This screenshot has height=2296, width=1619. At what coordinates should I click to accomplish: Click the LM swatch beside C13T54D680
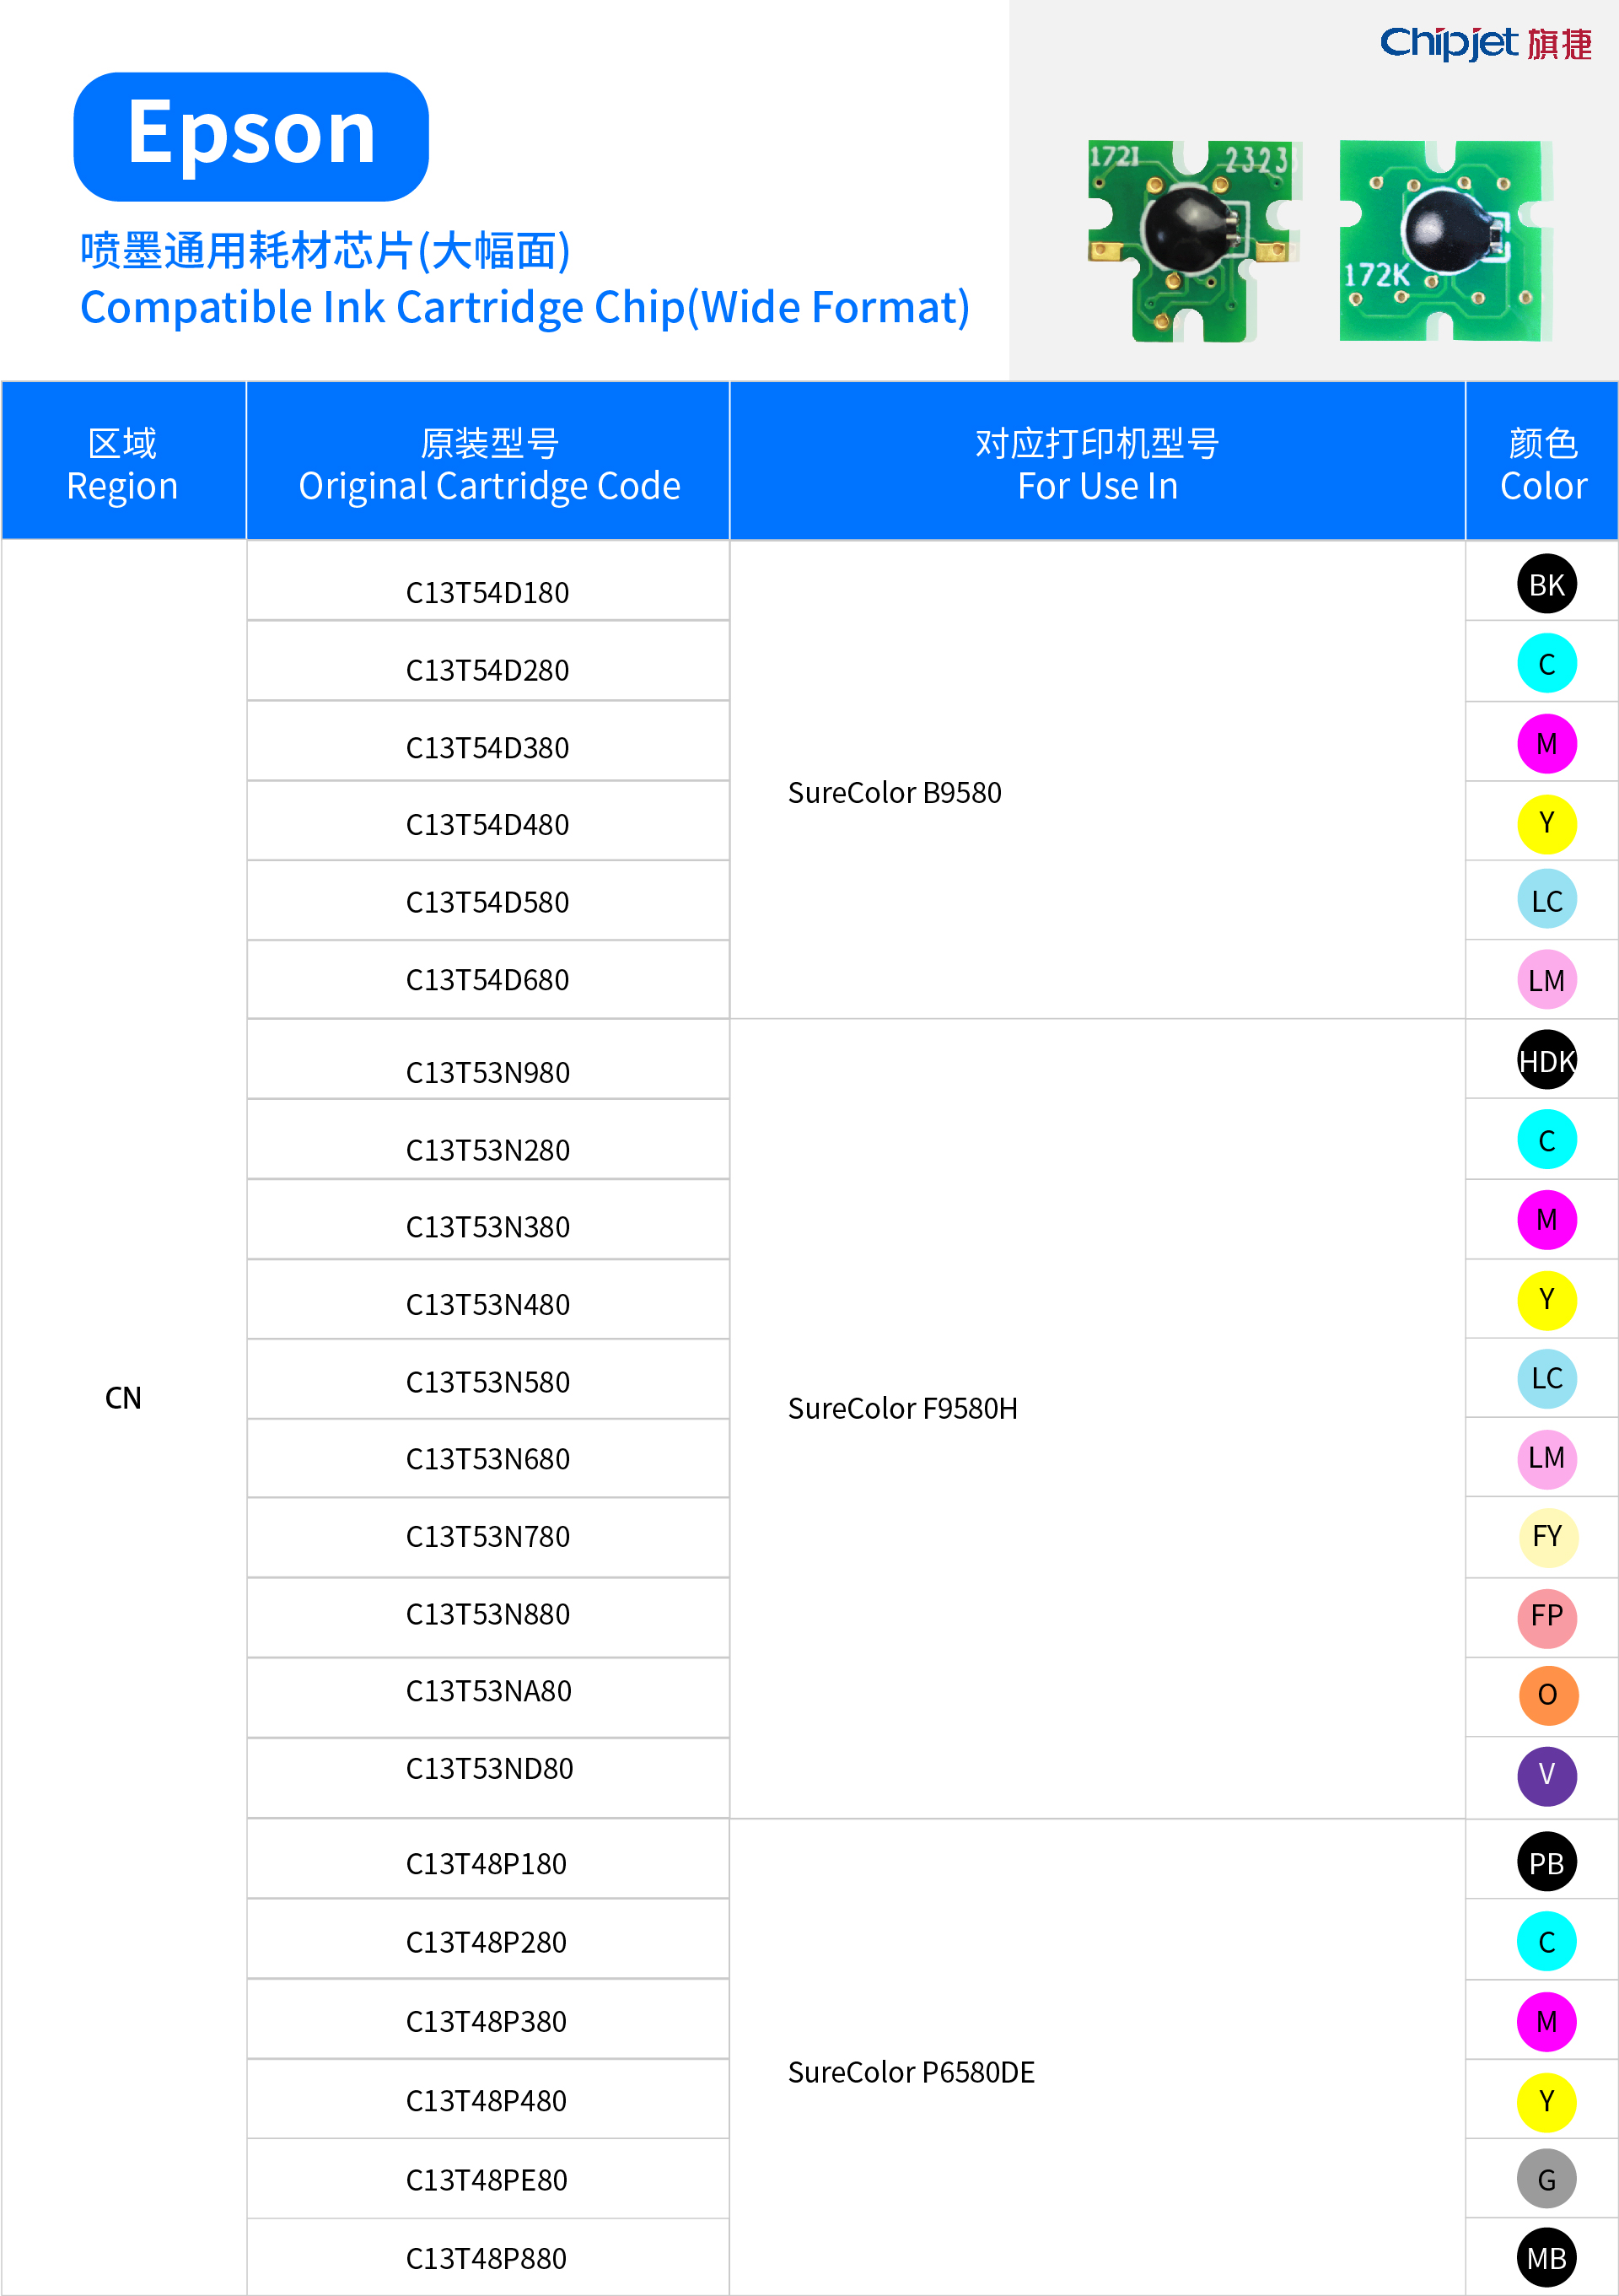(x=1547, y=980)
